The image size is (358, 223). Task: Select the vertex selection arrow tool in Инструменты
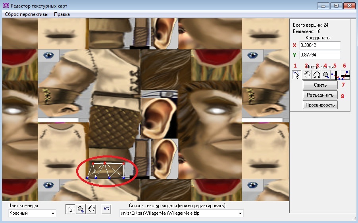296,75
